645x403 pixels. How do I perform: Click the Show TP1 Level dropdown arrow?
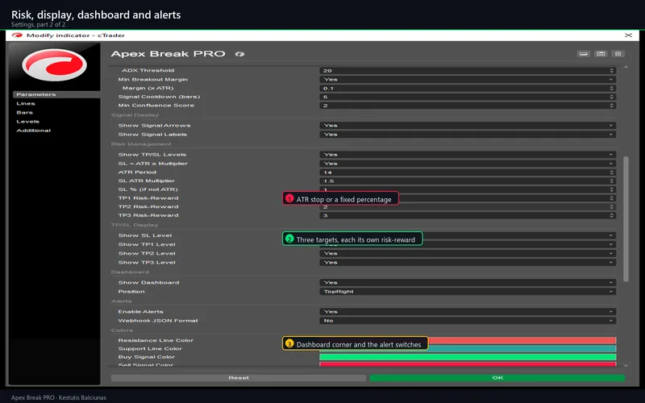pos(611,245)
